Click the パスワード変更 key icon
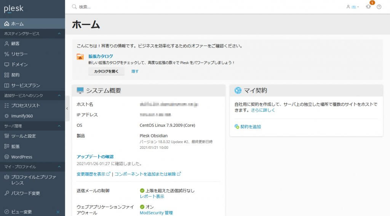This screenshot has height=216, width=390. (x=7, y=193)
